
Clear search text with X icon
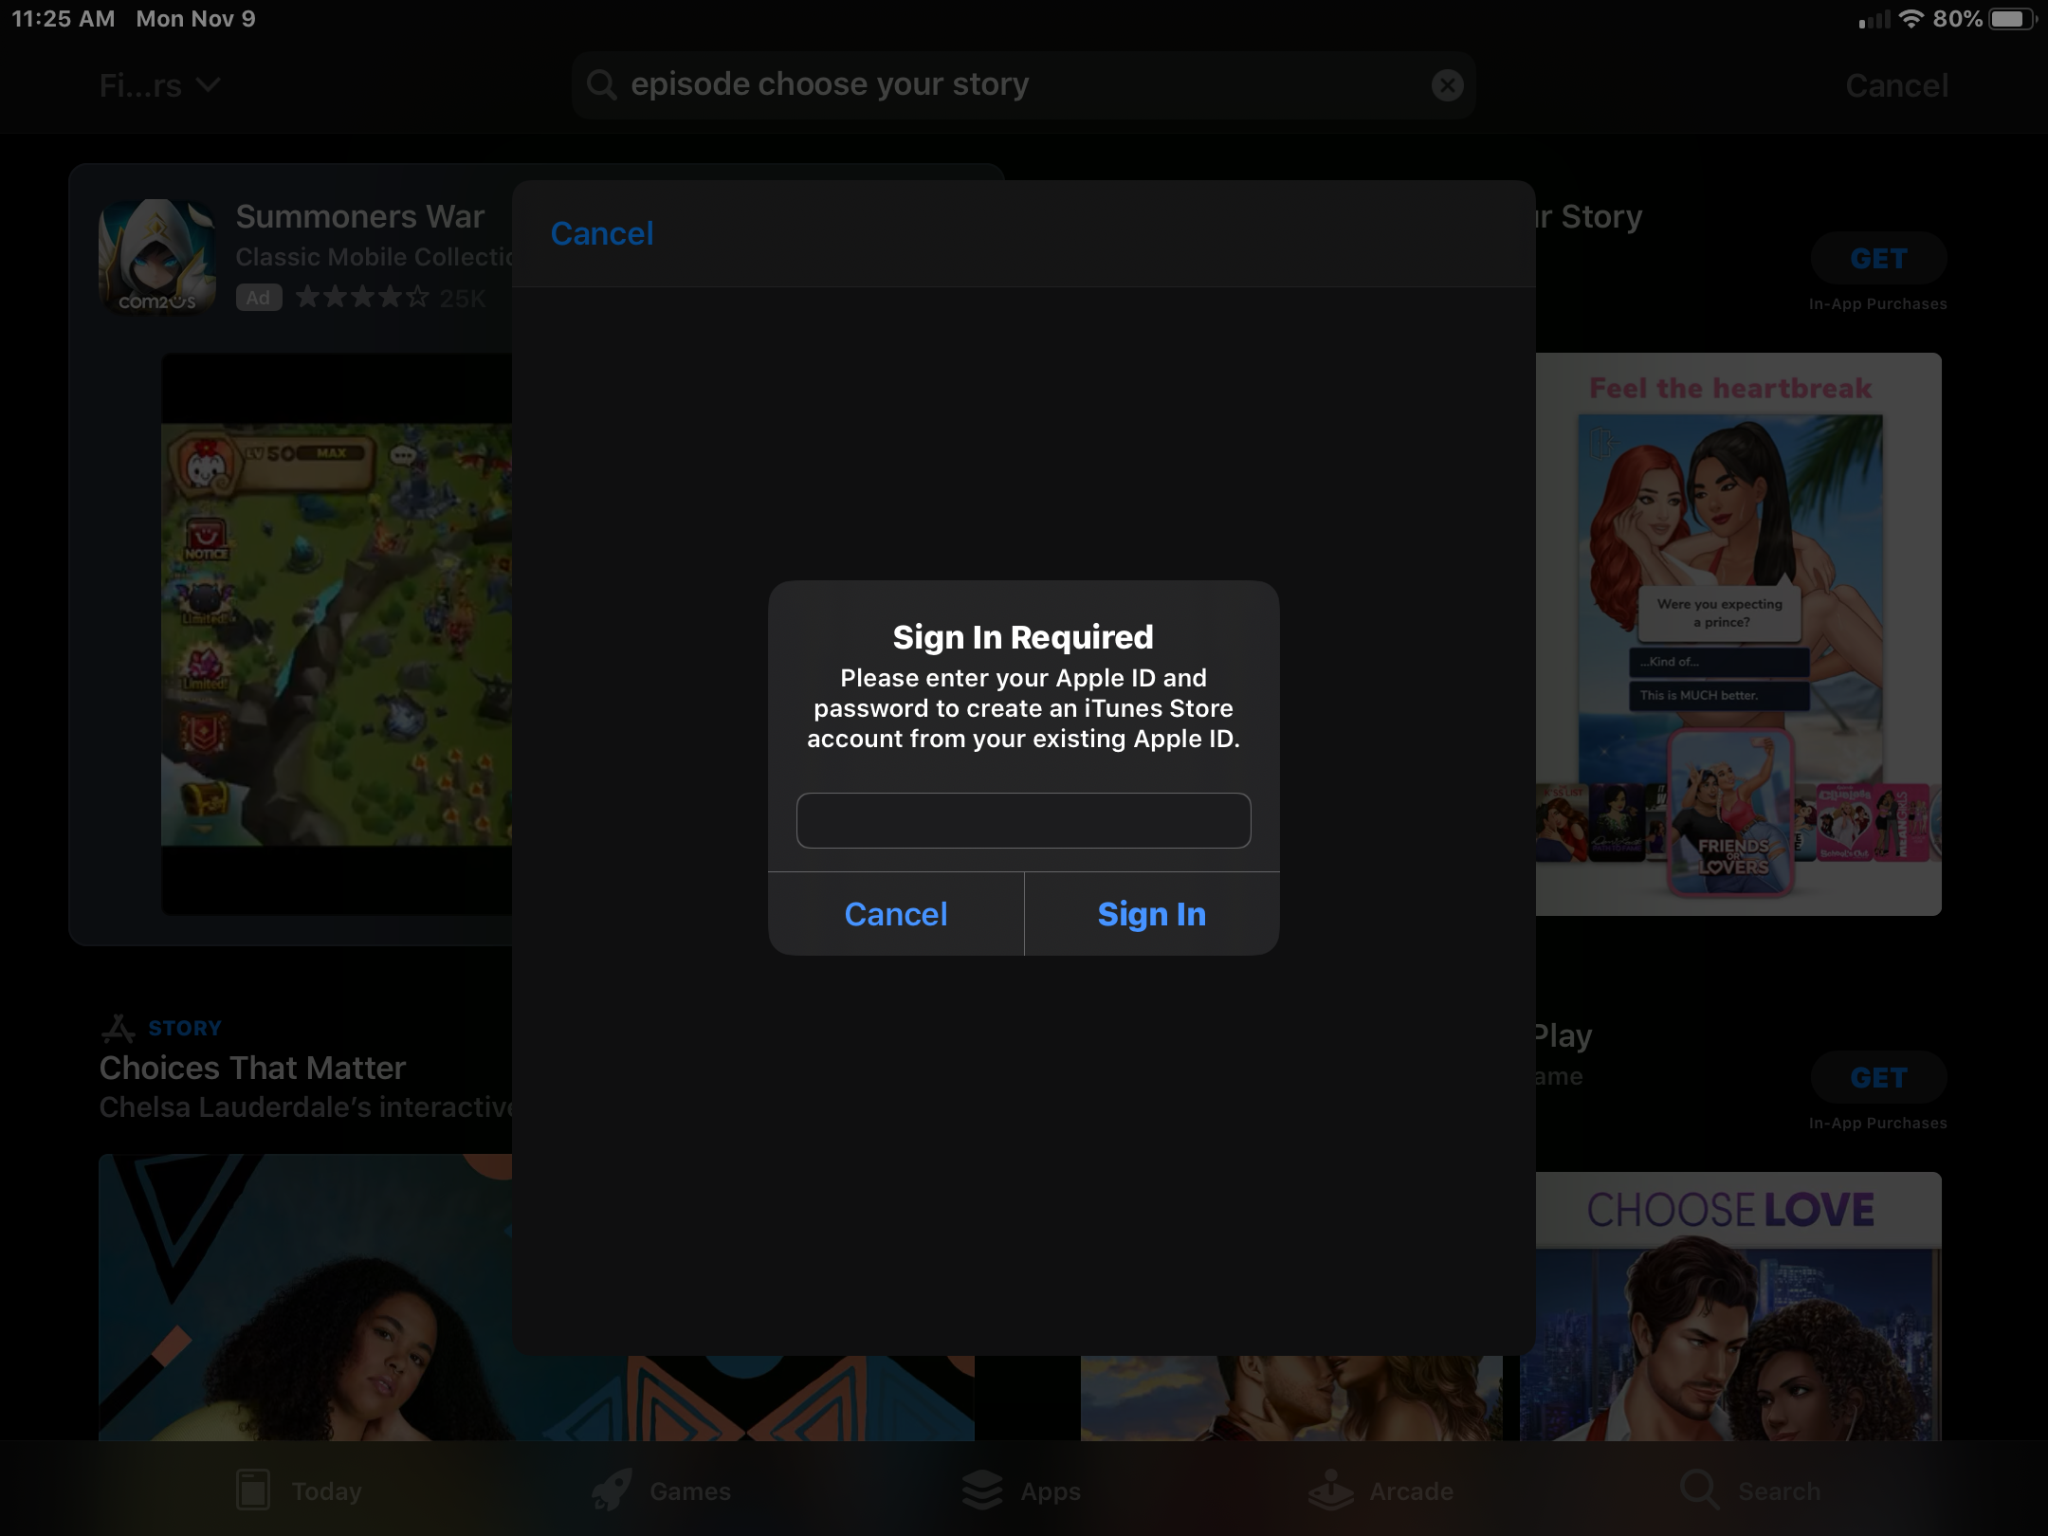point(1447,85)
